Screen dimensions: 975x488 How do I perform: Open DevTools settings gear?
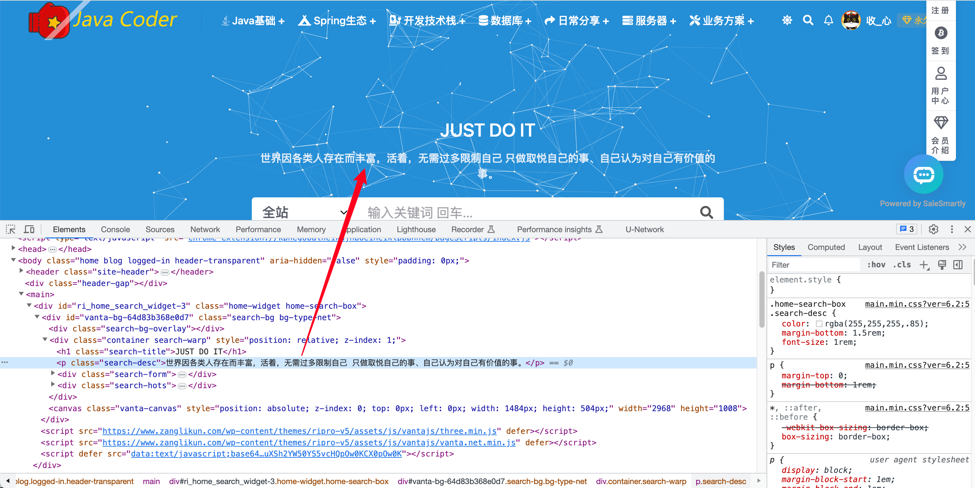coord(933,230)
